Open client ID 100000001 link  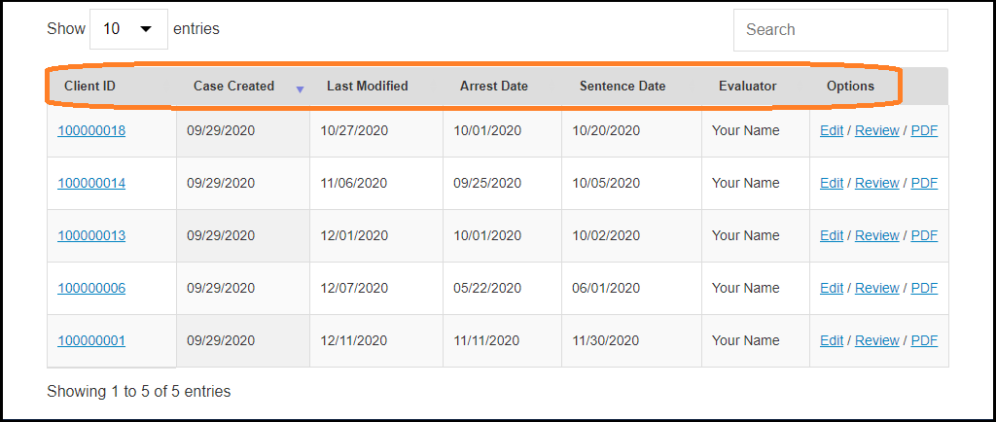[91, 340]
